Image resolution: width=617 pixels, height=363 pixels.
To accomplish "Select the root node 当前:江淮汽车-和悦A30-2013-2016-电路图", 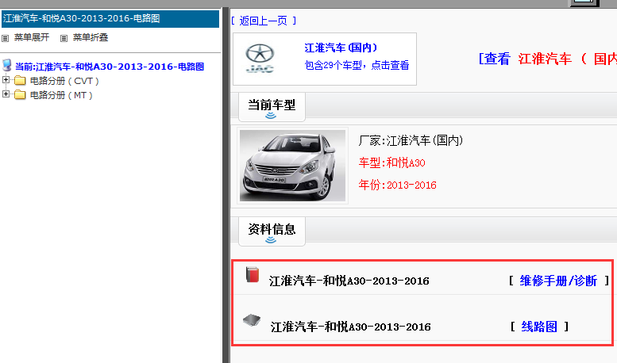I will pos(110,67).
